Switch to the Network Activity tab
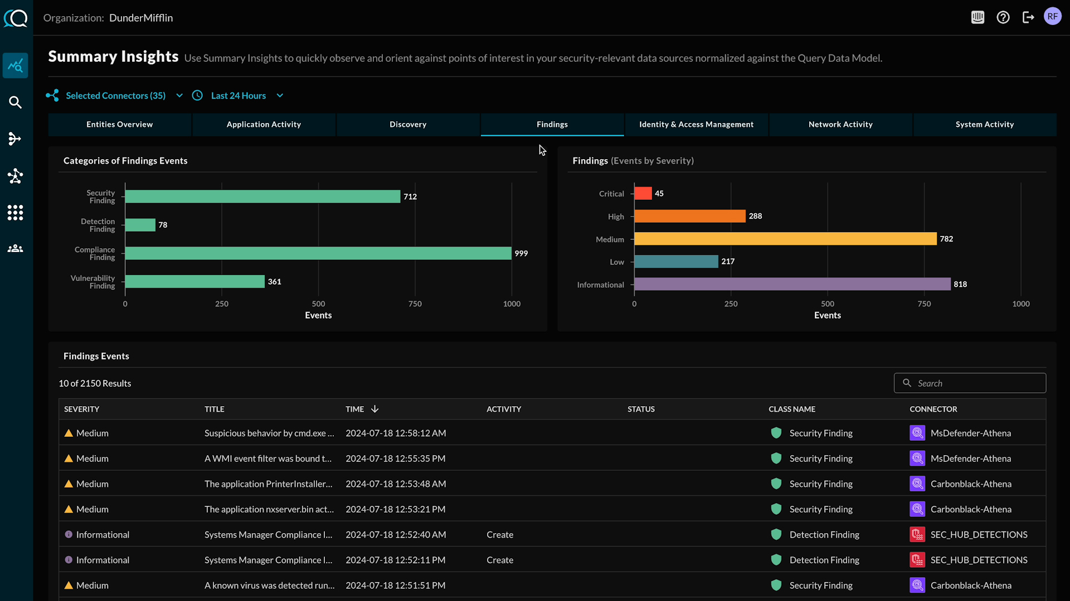Image resolution: width=1070 pixels, height=601 pixels. click(840, 125)
